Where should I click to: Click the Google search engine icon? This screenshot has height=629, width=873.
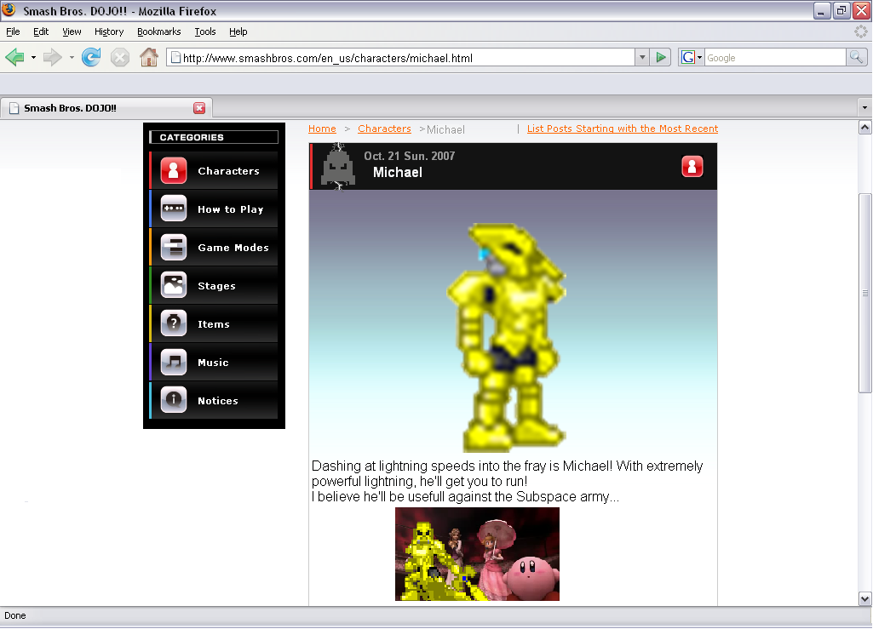(x=687, y=57)
